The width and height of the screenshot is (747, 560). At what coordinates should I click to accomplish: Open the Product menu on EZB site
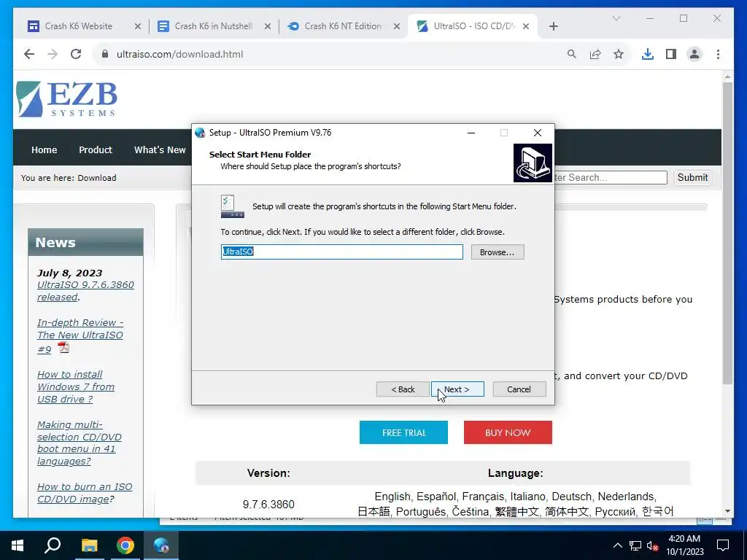click(96, 149)
